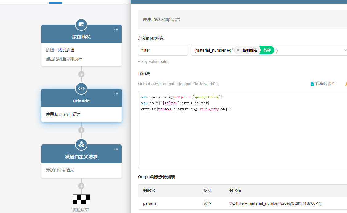The height and width of the screenshot is (213, 347).
Task: Click the 按钮触发 名称 variable tag
Action: pyautogui.click(x=254, y=50)
